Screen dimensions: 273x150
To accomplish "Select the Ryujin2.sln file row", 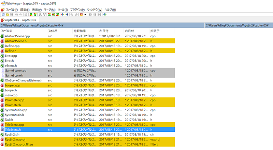I will (87, 134).
